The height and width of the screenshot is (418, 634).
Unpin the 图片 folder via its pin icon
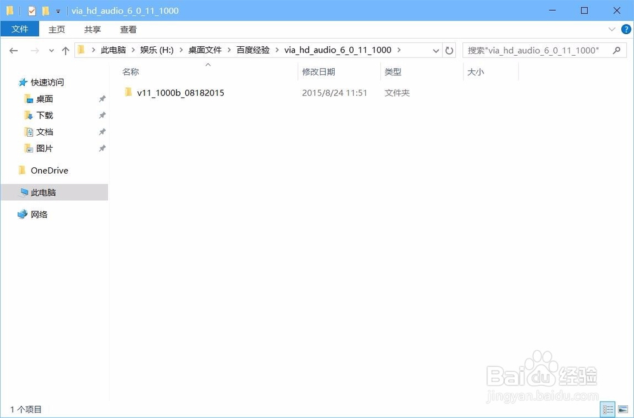pyautogui.click(x=101, y=148)
